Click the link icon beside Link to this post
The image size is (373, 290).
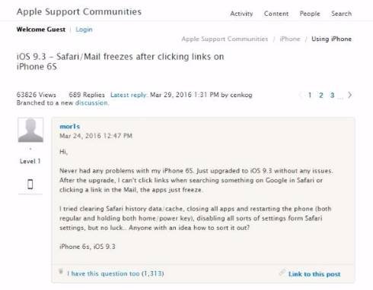(x=282, y=273)
